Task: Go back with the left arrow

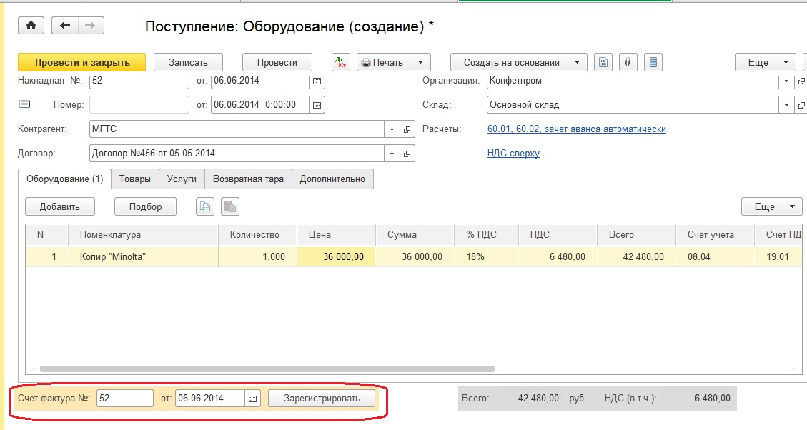Action: pos(65,26)
